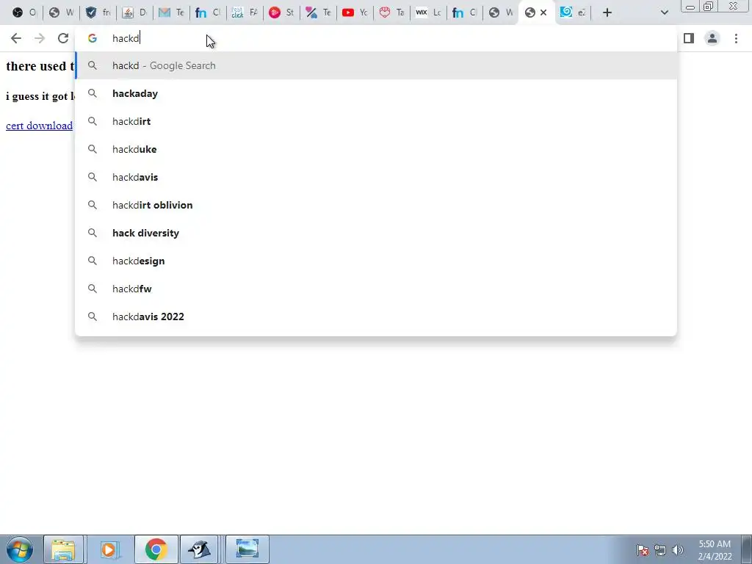Switch to the YouTube tab
Screen dimensions: 752x564
tap(355, 13)
